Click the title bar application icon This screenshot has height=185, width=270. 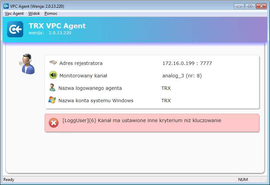6,6
